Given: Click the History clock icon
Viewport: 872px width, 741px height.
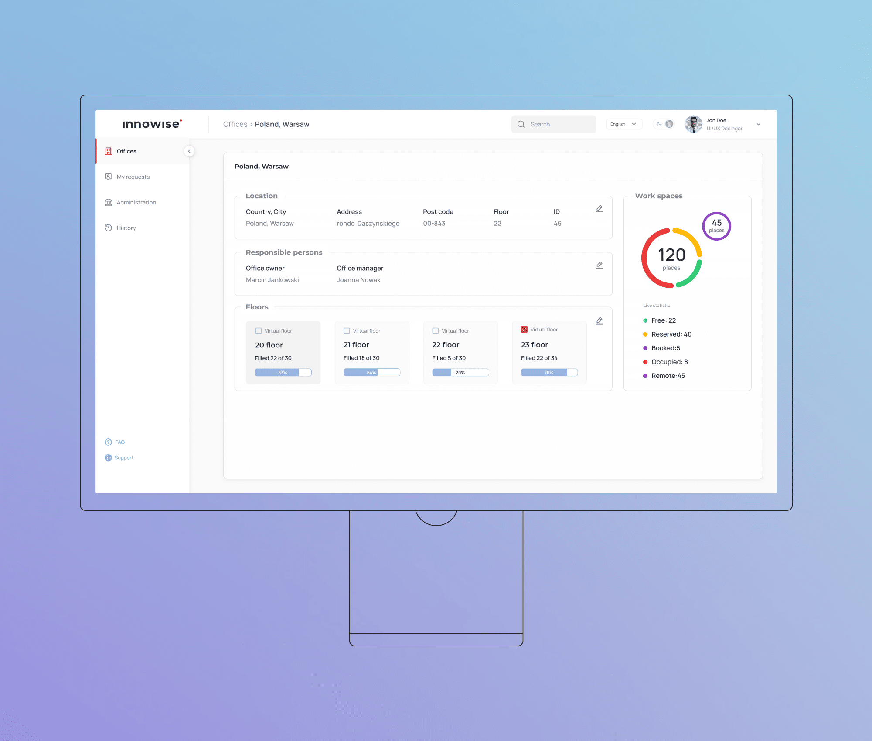Looking at the screenshot, I should [108, 228].
